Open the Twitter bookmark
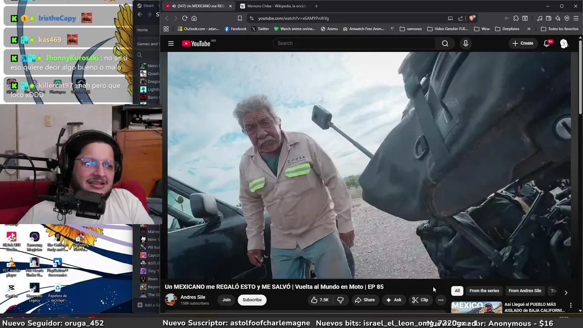This screenshot has height=328, width=583. (x=260, y=29)
